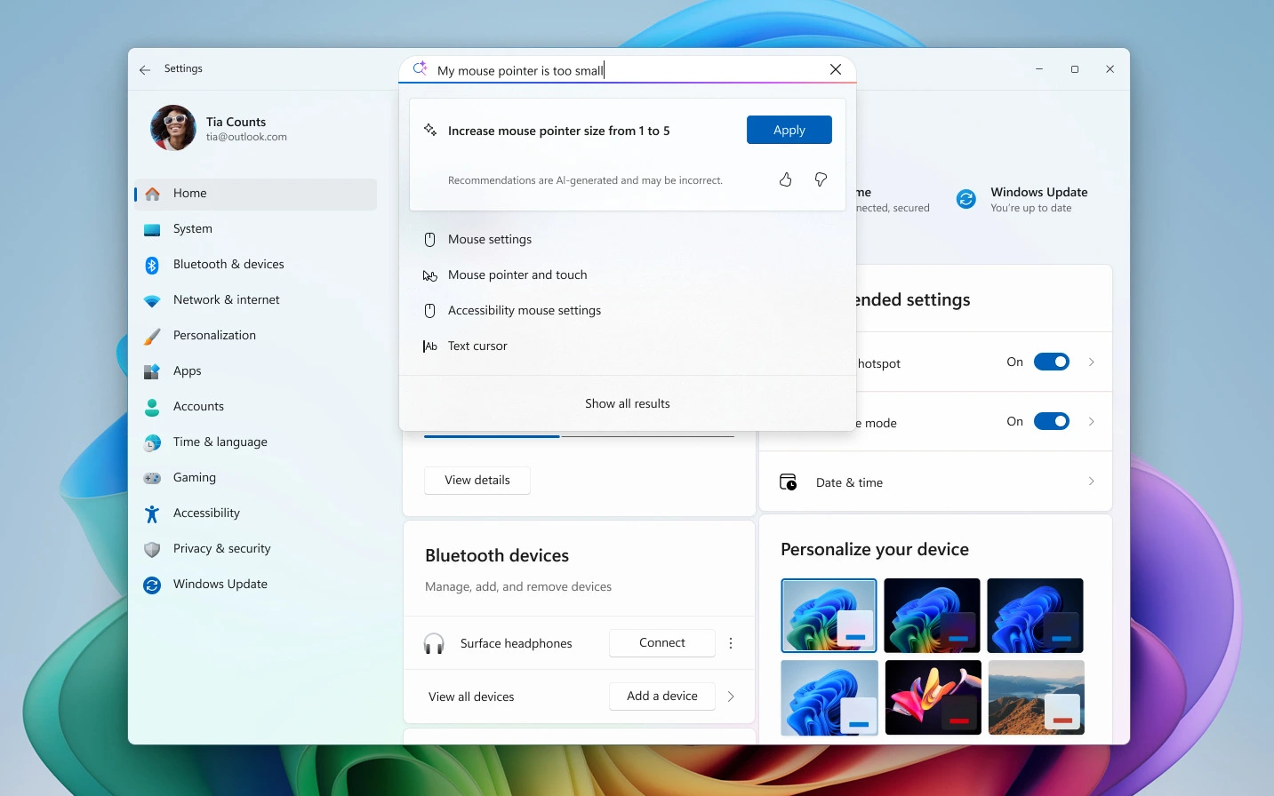The width and height of the screenshot is (1274, 796).
Task: Click the Accessibility figure icon
Action: pyautogui.click(x=152, y=513)
